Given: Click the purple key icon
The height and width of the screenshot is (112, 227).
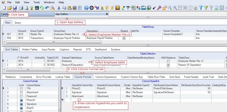Looking at the screenshot, I should click(x=159, y=8).
